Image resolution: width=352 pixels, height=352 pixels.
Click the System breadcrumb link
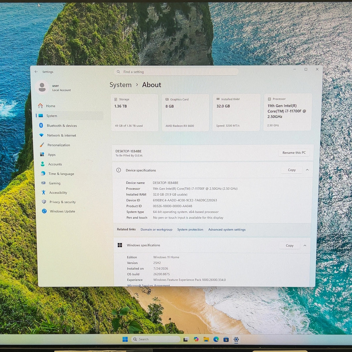[121, 85]
